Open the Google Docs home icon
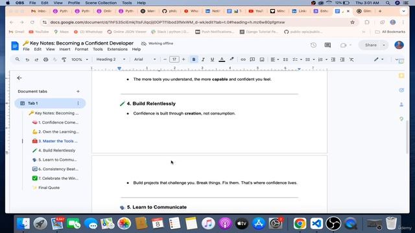 15,46
